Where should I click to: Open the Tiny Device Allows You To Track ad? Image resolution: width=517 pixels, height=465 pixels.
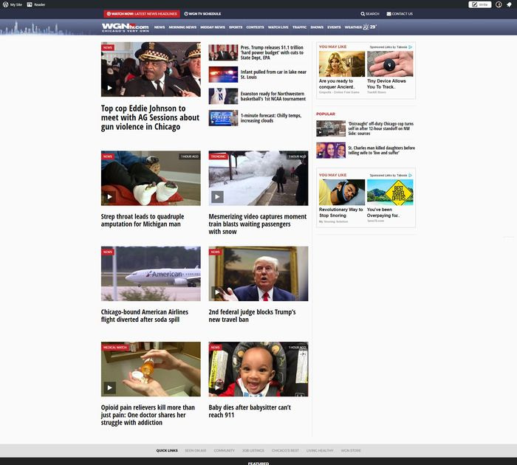click(390, 72)
